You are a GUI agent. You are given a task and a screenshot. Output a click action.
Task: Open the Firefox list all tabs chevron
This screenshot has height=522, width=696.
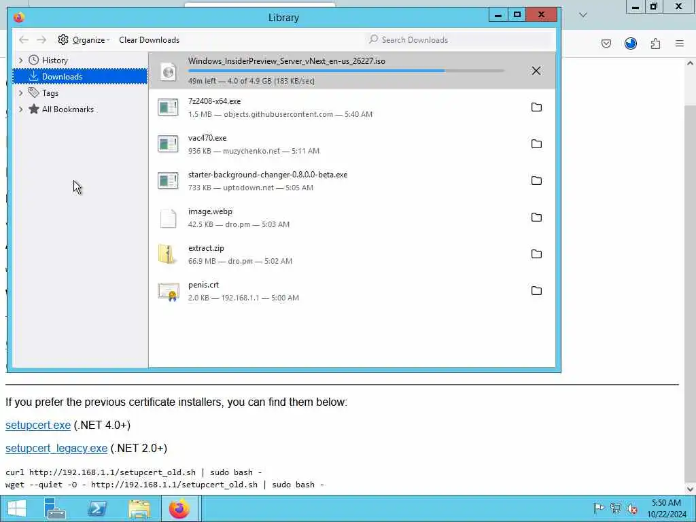pos(583,15)
